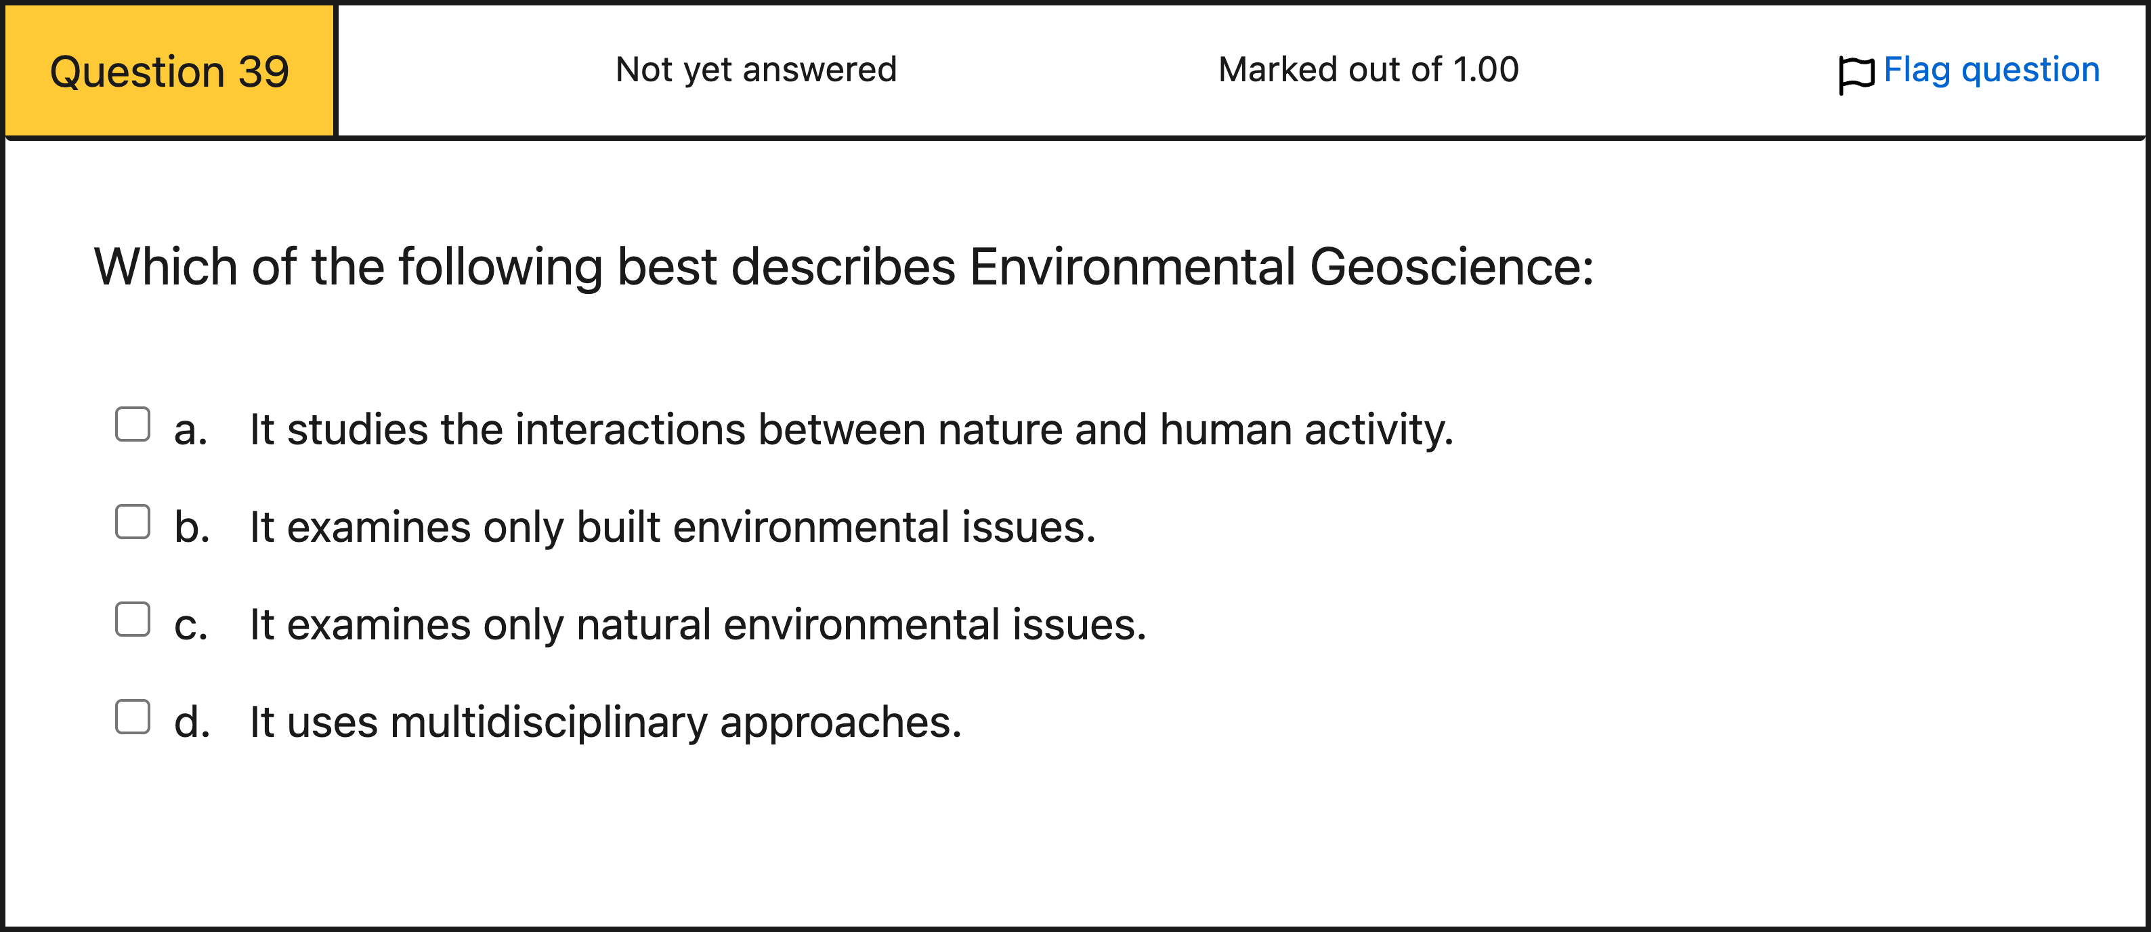Image resolution: width=2151 pixels, height=932 pixels.
Task: Click the answer text about nature and human activity
Action: [x=851, y=430]
